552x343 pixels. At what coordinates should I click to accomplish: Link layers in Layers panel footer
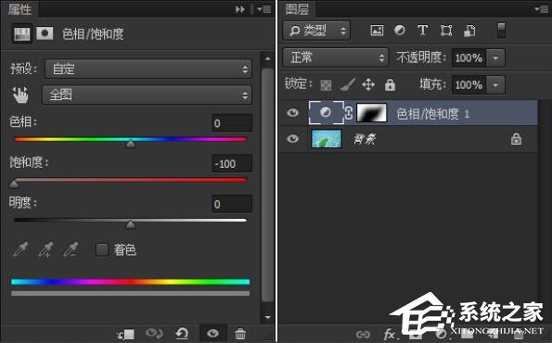pyautogui.click(x=363, y=335)
